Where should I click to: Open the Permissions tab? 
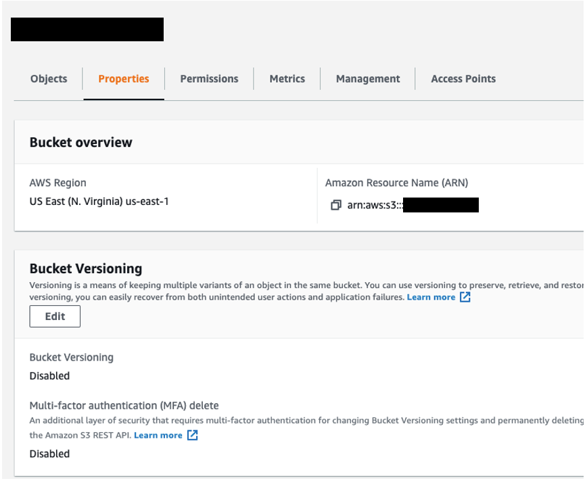208,78
